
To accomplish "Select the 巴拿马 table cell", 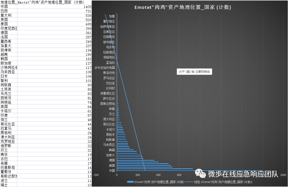I will [9, 128].
